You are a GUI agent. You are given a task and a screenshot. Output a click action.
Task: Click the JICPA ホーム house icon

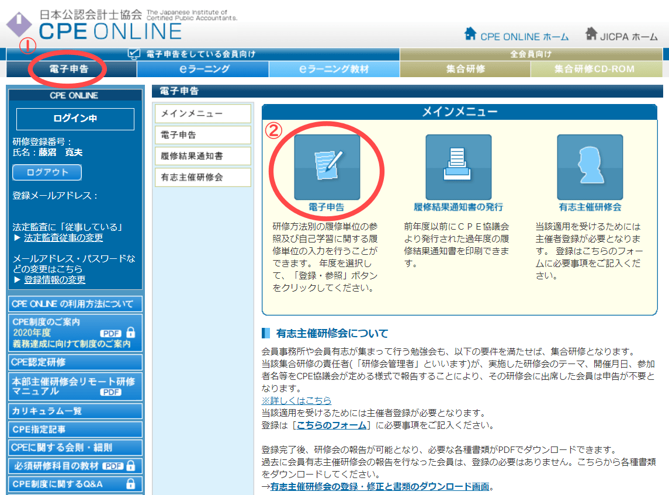click(591, 34)
